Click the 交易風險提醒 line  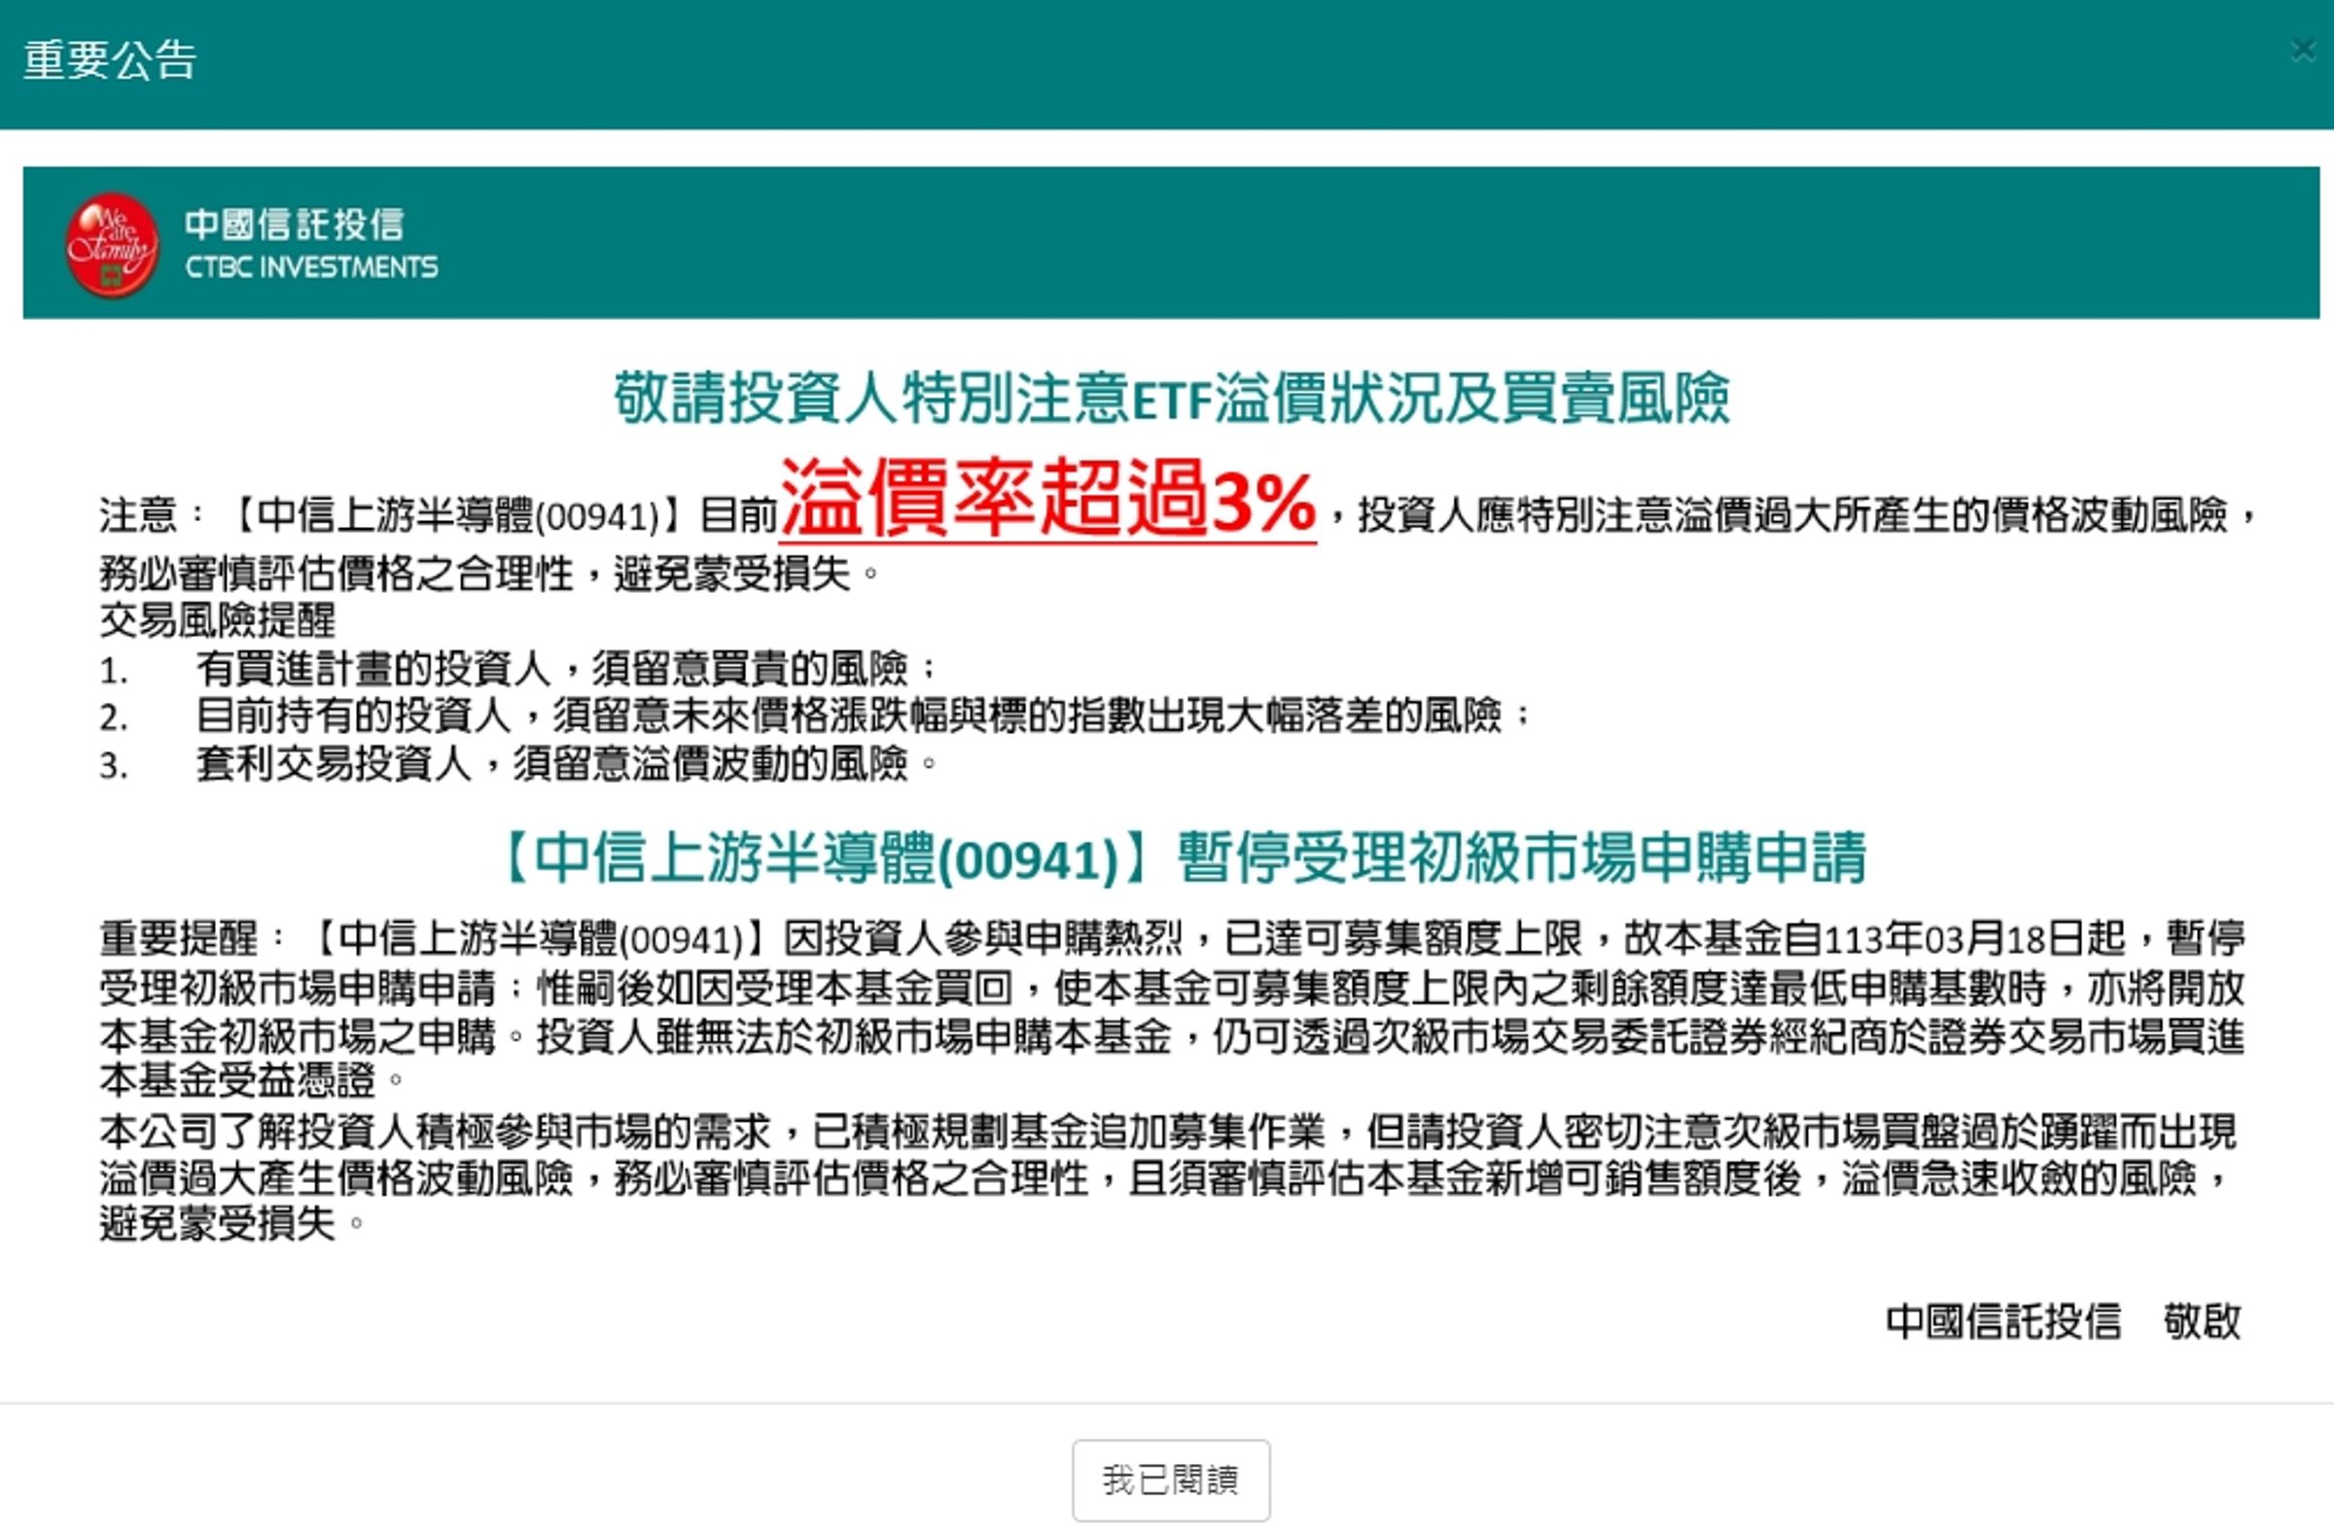(218, 619)
